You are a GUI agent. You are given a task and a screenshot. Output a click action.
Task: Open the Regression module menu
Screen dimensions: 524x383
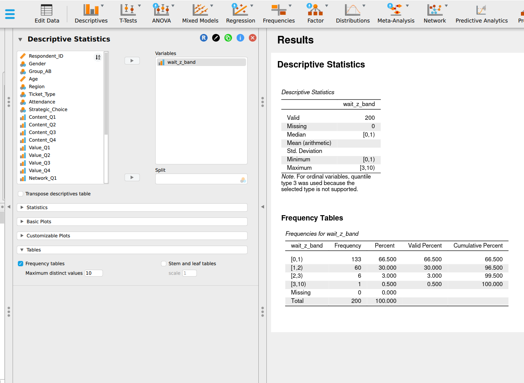240,14
